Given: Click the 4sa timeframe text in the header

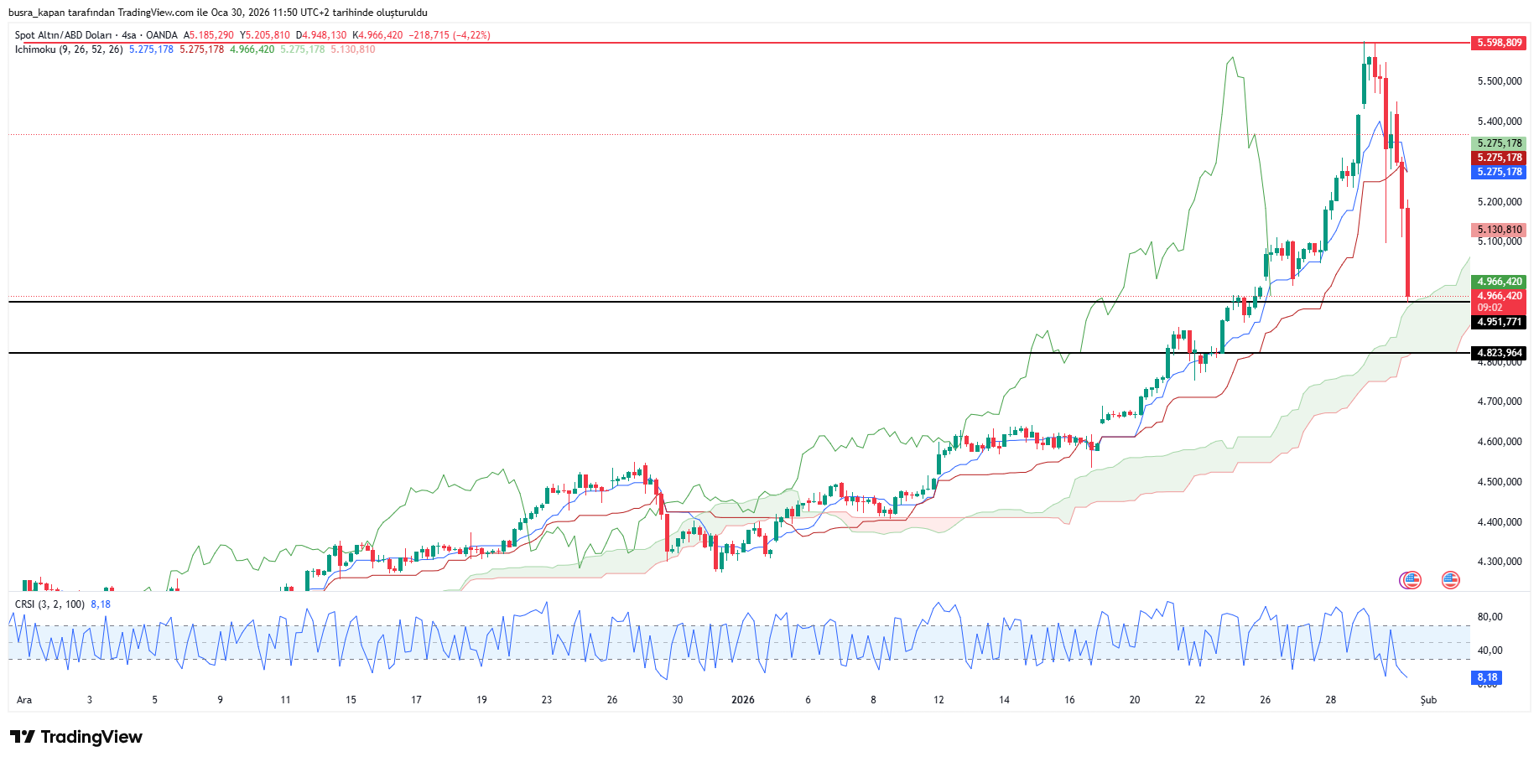Looking at the screenshot, I should tap(128, 35).
